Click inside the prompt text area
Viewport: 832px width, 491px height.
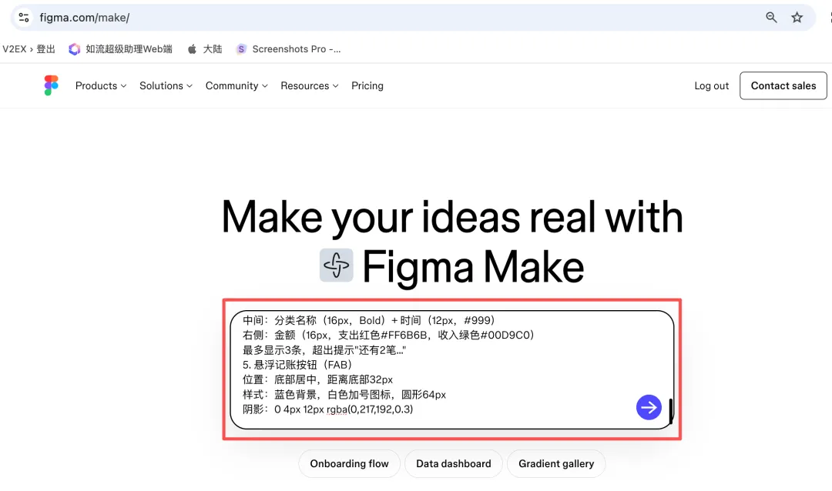point(452,369)
